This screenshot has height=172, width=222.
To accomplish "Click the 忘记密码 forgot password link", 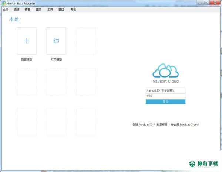I will 162,124.
